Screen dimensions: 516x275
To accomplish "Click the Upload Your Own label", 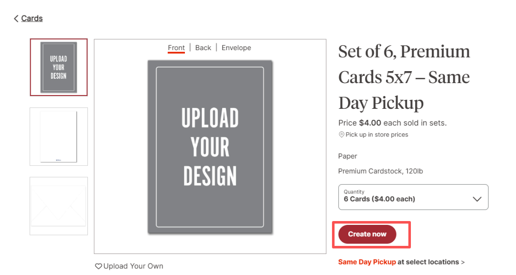I will click(x=133, y=266).
